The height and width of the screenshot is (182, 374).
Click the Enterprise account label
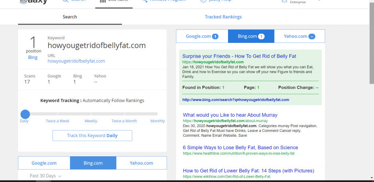(298, 2)
